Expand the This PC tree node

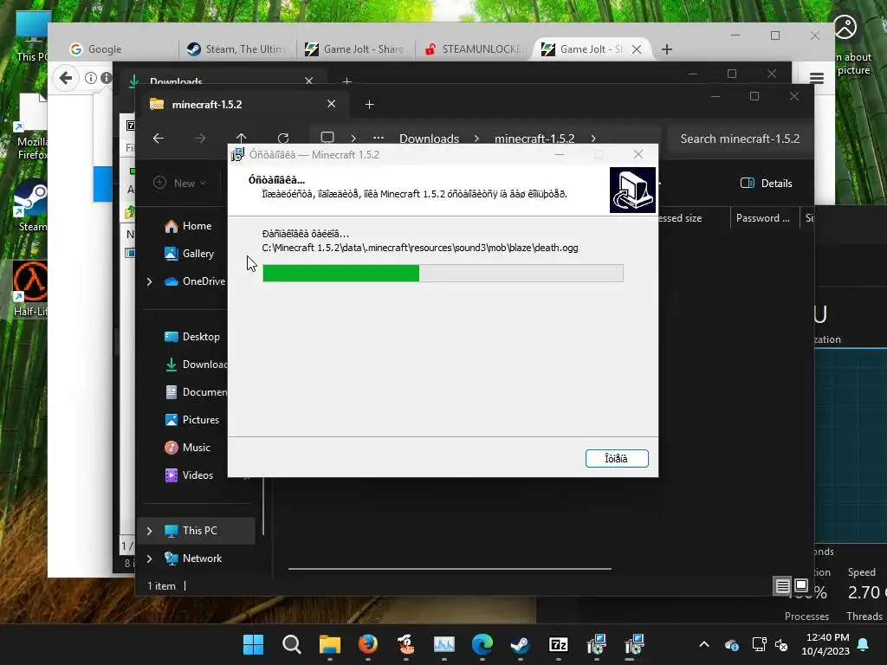[x=149, y=531]
